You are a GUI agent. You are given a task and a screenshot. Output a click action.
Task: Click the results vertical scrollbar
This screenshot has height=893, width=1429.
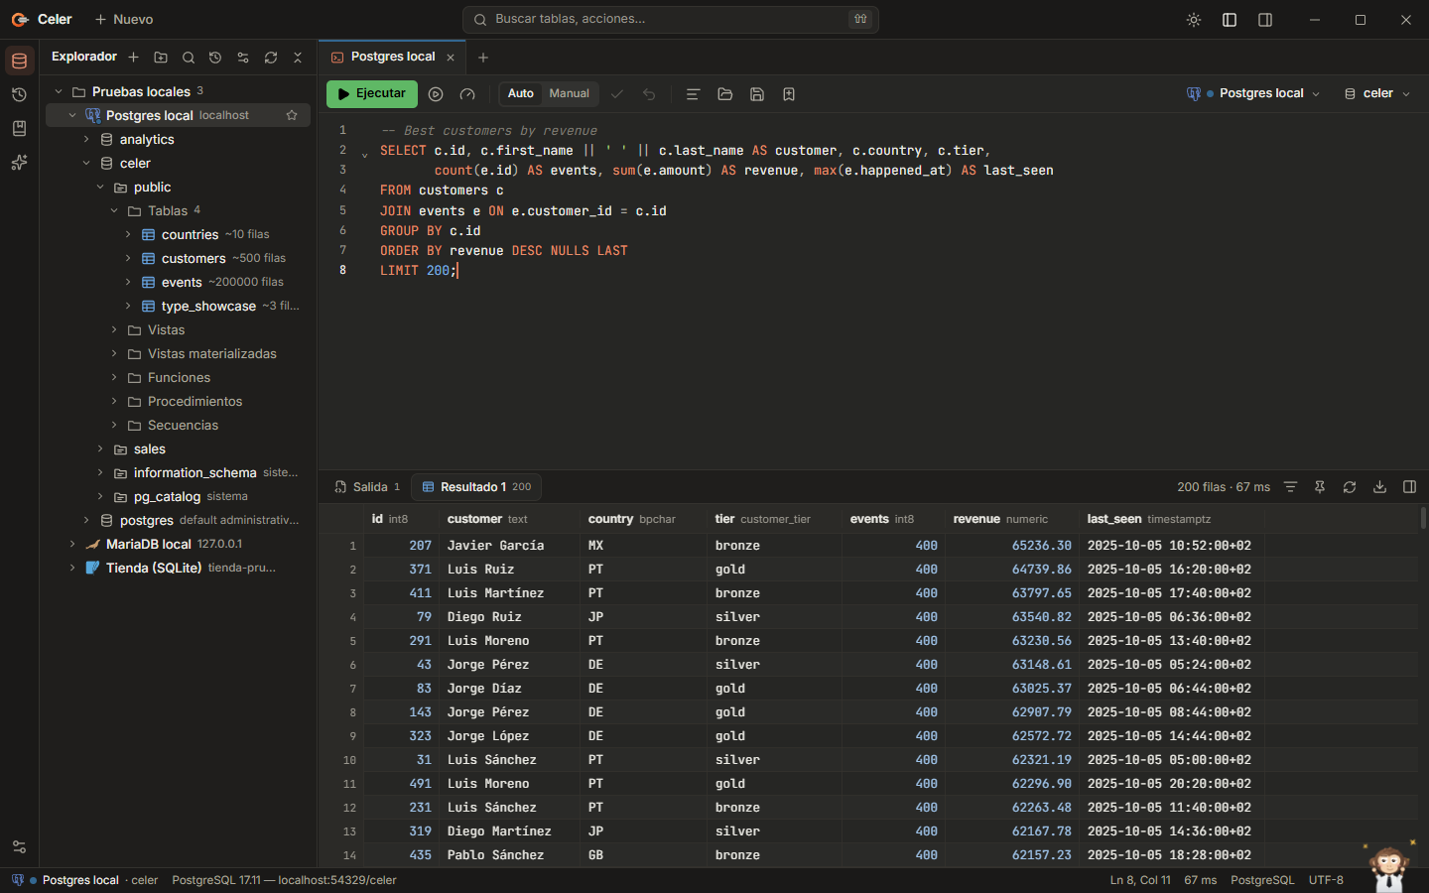point(1423,517)
